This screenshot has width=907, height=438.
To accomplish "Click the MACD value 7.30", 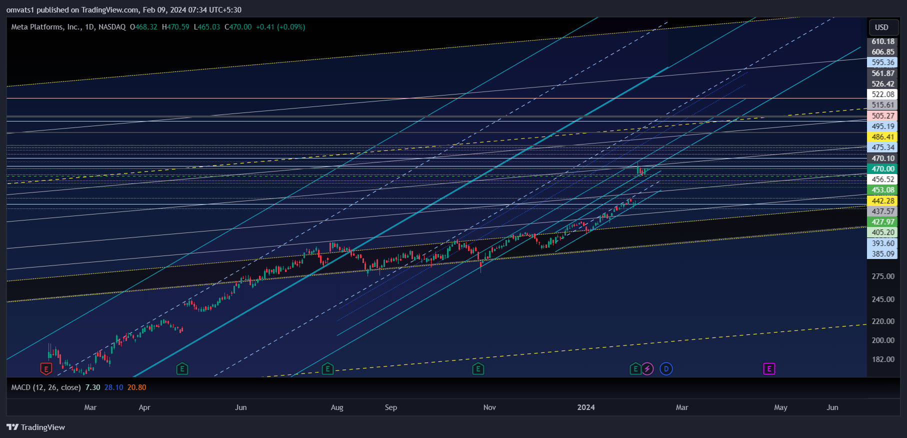I will click(x=92, y=387).
